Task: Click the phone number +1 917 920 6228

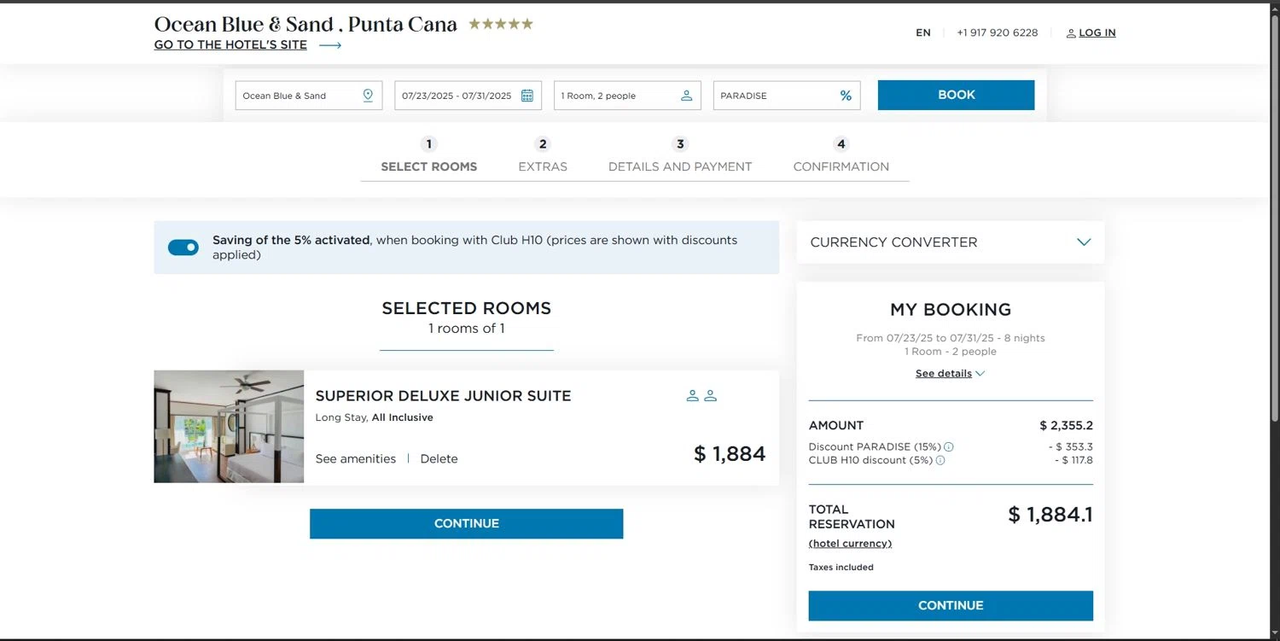Action: coord(998,33)
